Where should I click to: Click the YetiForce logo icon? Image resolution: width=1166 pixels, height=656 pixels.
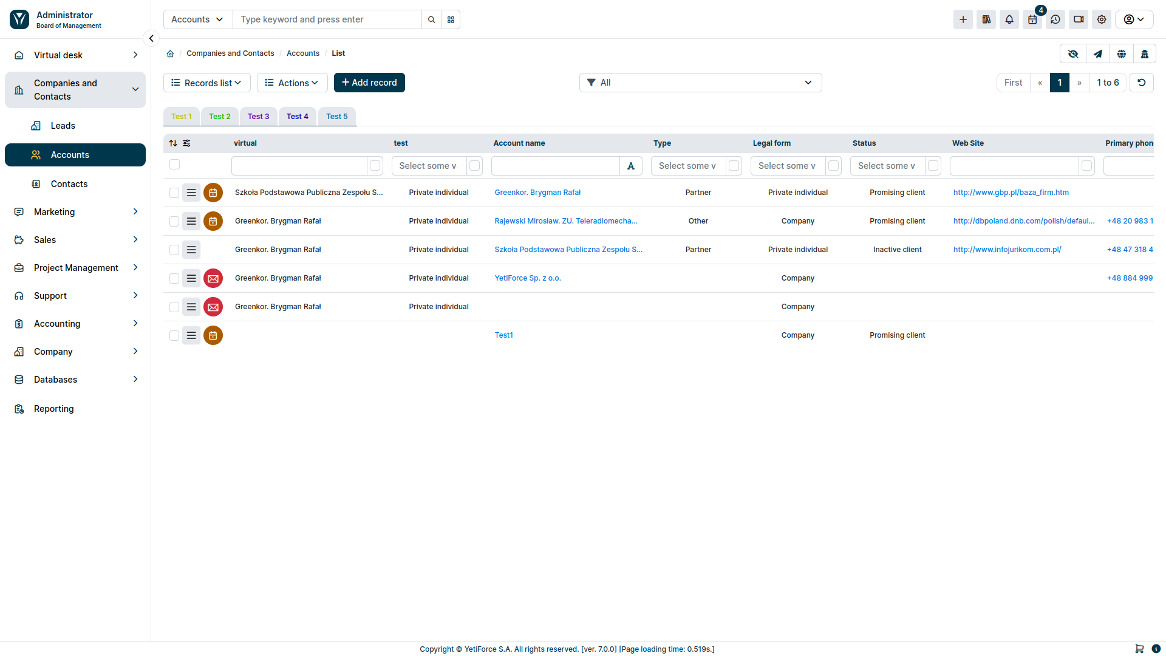pos(19,19)
